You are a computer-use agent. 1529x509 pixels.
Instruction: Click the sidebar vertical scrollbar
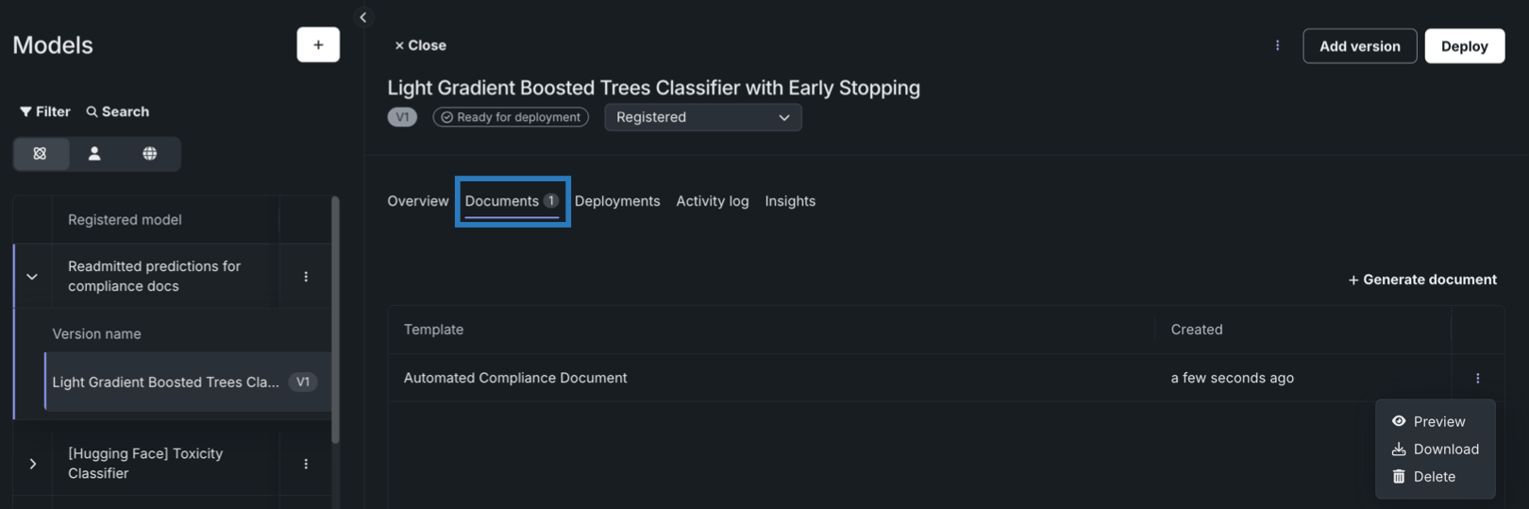pos(335,319)
